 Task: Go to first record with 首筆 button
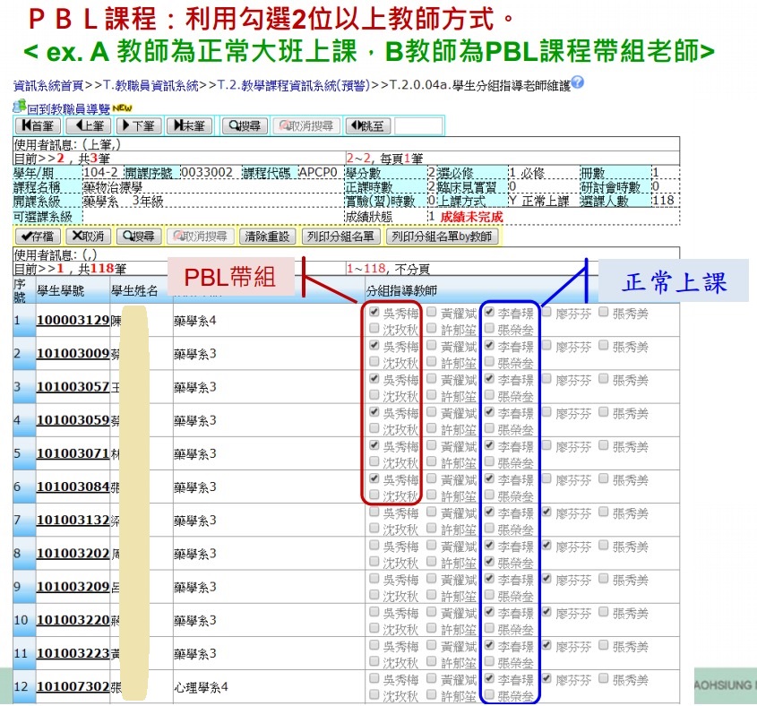pyautogui.click(x=38, y=126)
